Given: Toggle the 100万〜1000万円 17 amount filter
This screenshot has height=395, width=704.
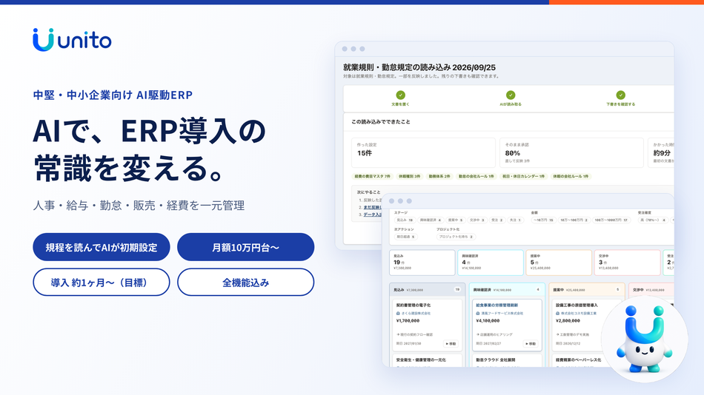Looking at the screenshot, I should pos(611,220).
